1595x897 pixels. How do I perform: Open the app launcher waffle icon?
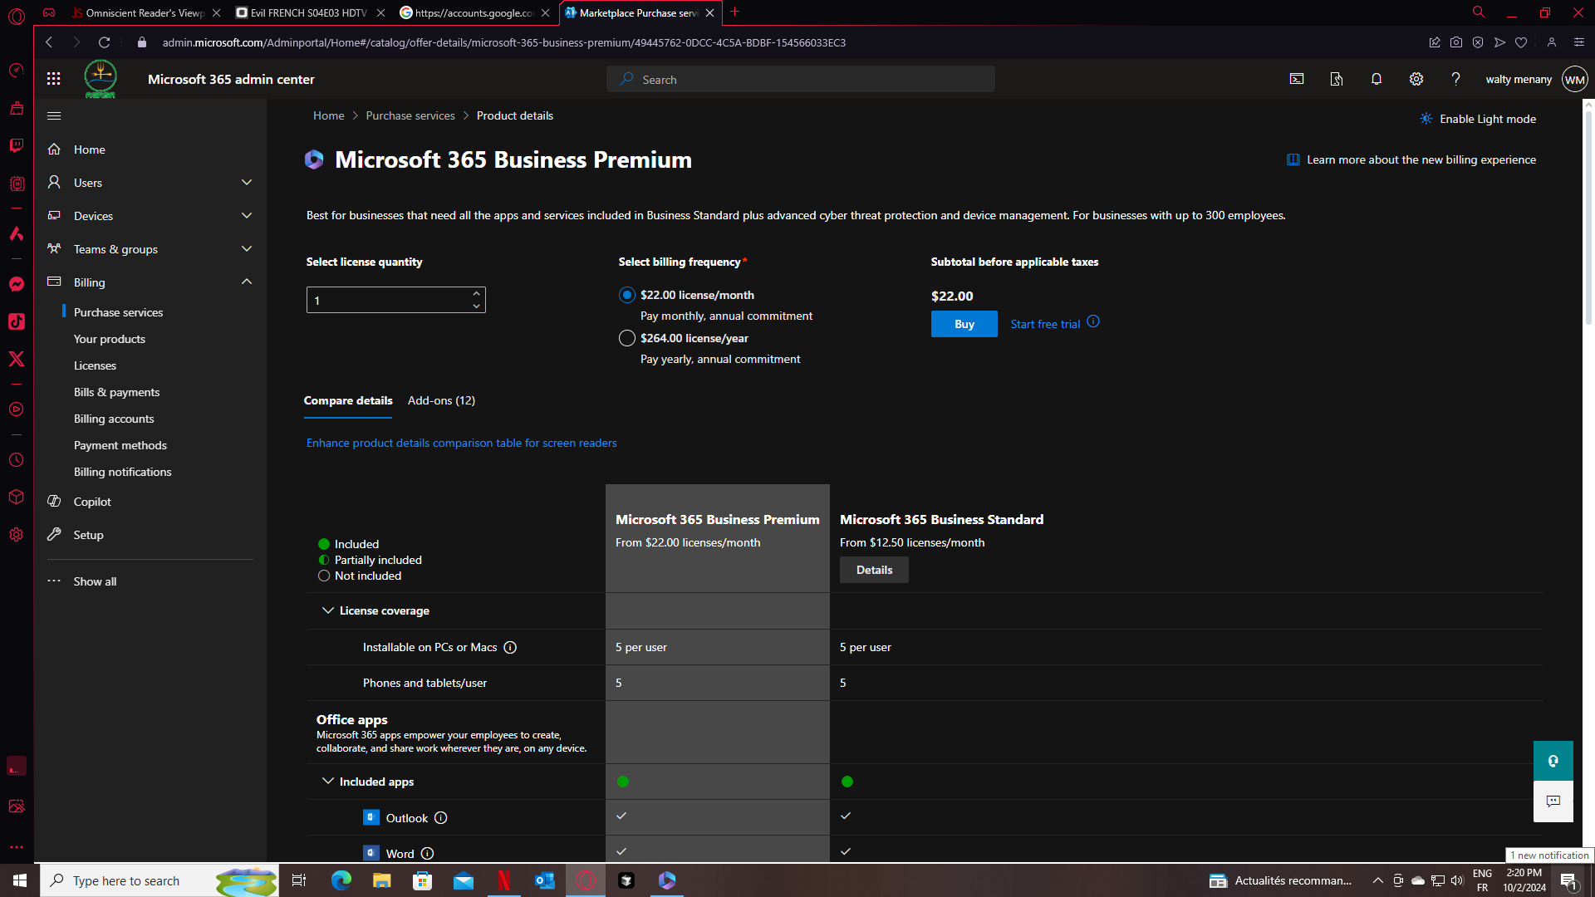[54, 79]
